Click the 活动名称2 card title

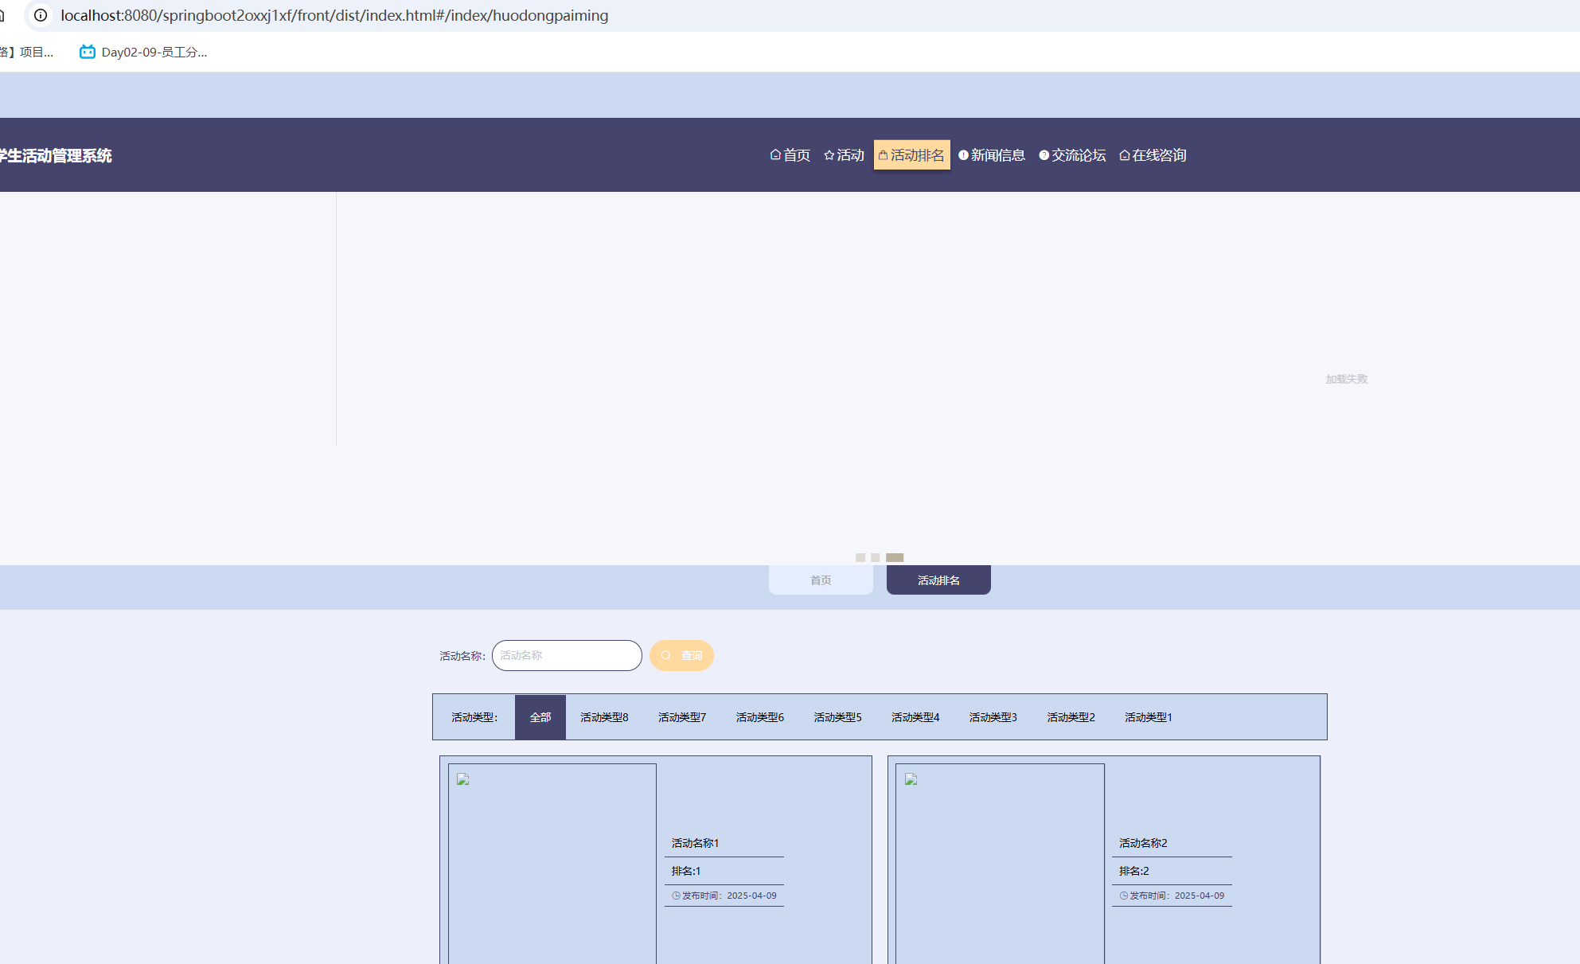tap(1143, 843)
